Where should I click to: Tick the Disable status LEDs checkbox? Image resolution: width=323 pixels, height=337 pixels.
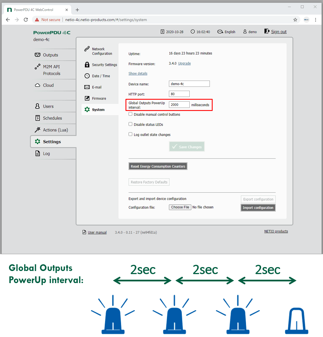[131, 124]
